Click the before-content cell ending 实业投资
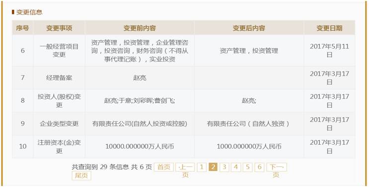The width and height of the screenshot is (369, 187). point(140,51)
